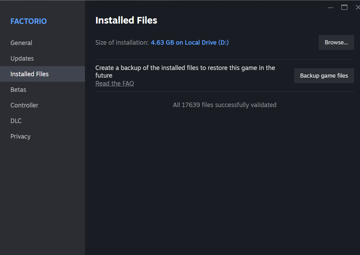
Task: Click the Installed Files page heading
Action: [126, 21]
